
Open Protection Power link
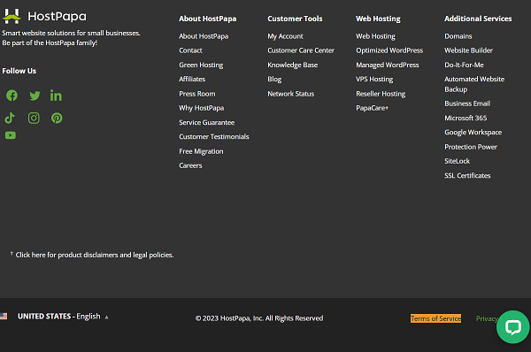[471, 147]
